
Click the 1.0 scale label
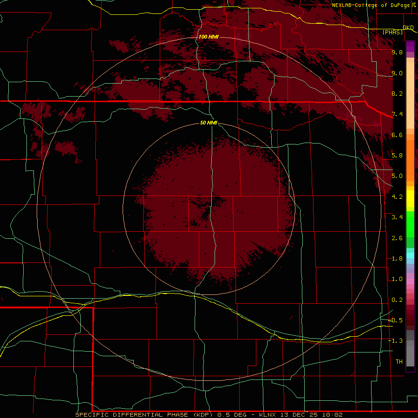(397, 279)
